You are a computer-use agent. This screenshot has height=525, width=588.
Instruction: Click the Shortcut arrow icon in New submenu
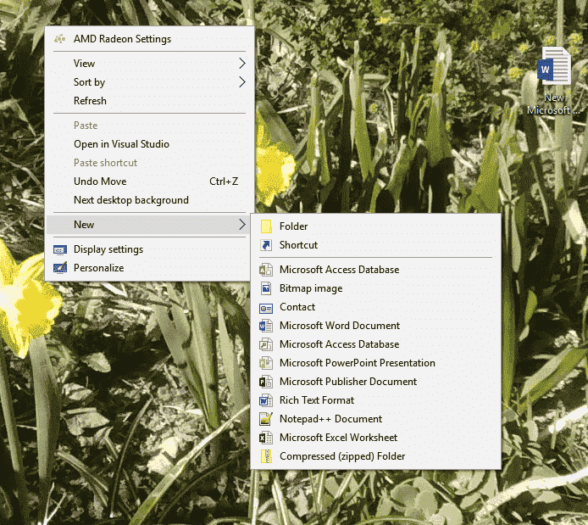coord(266,245)
